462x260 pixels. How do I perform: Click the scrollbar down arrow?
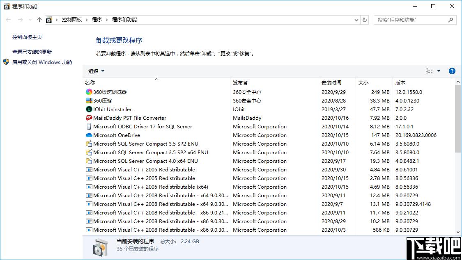tap(458, 232)
